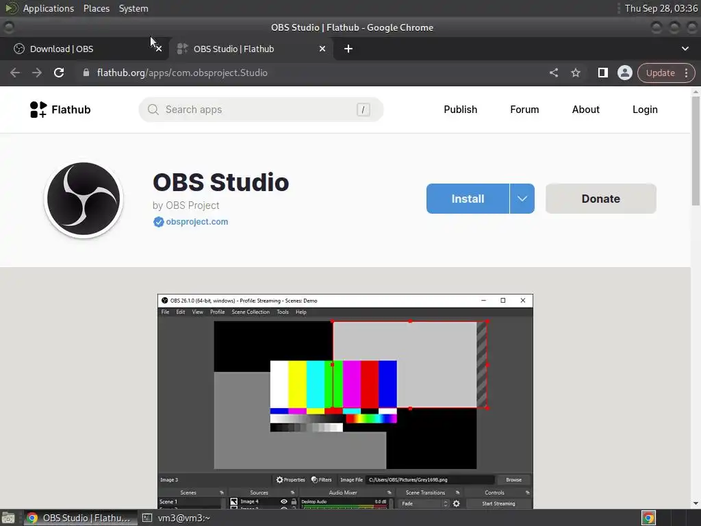Screen dimensions: 701x526
Task: Open the Chrome three-dot menu
Action: click(x=686, y=73)
